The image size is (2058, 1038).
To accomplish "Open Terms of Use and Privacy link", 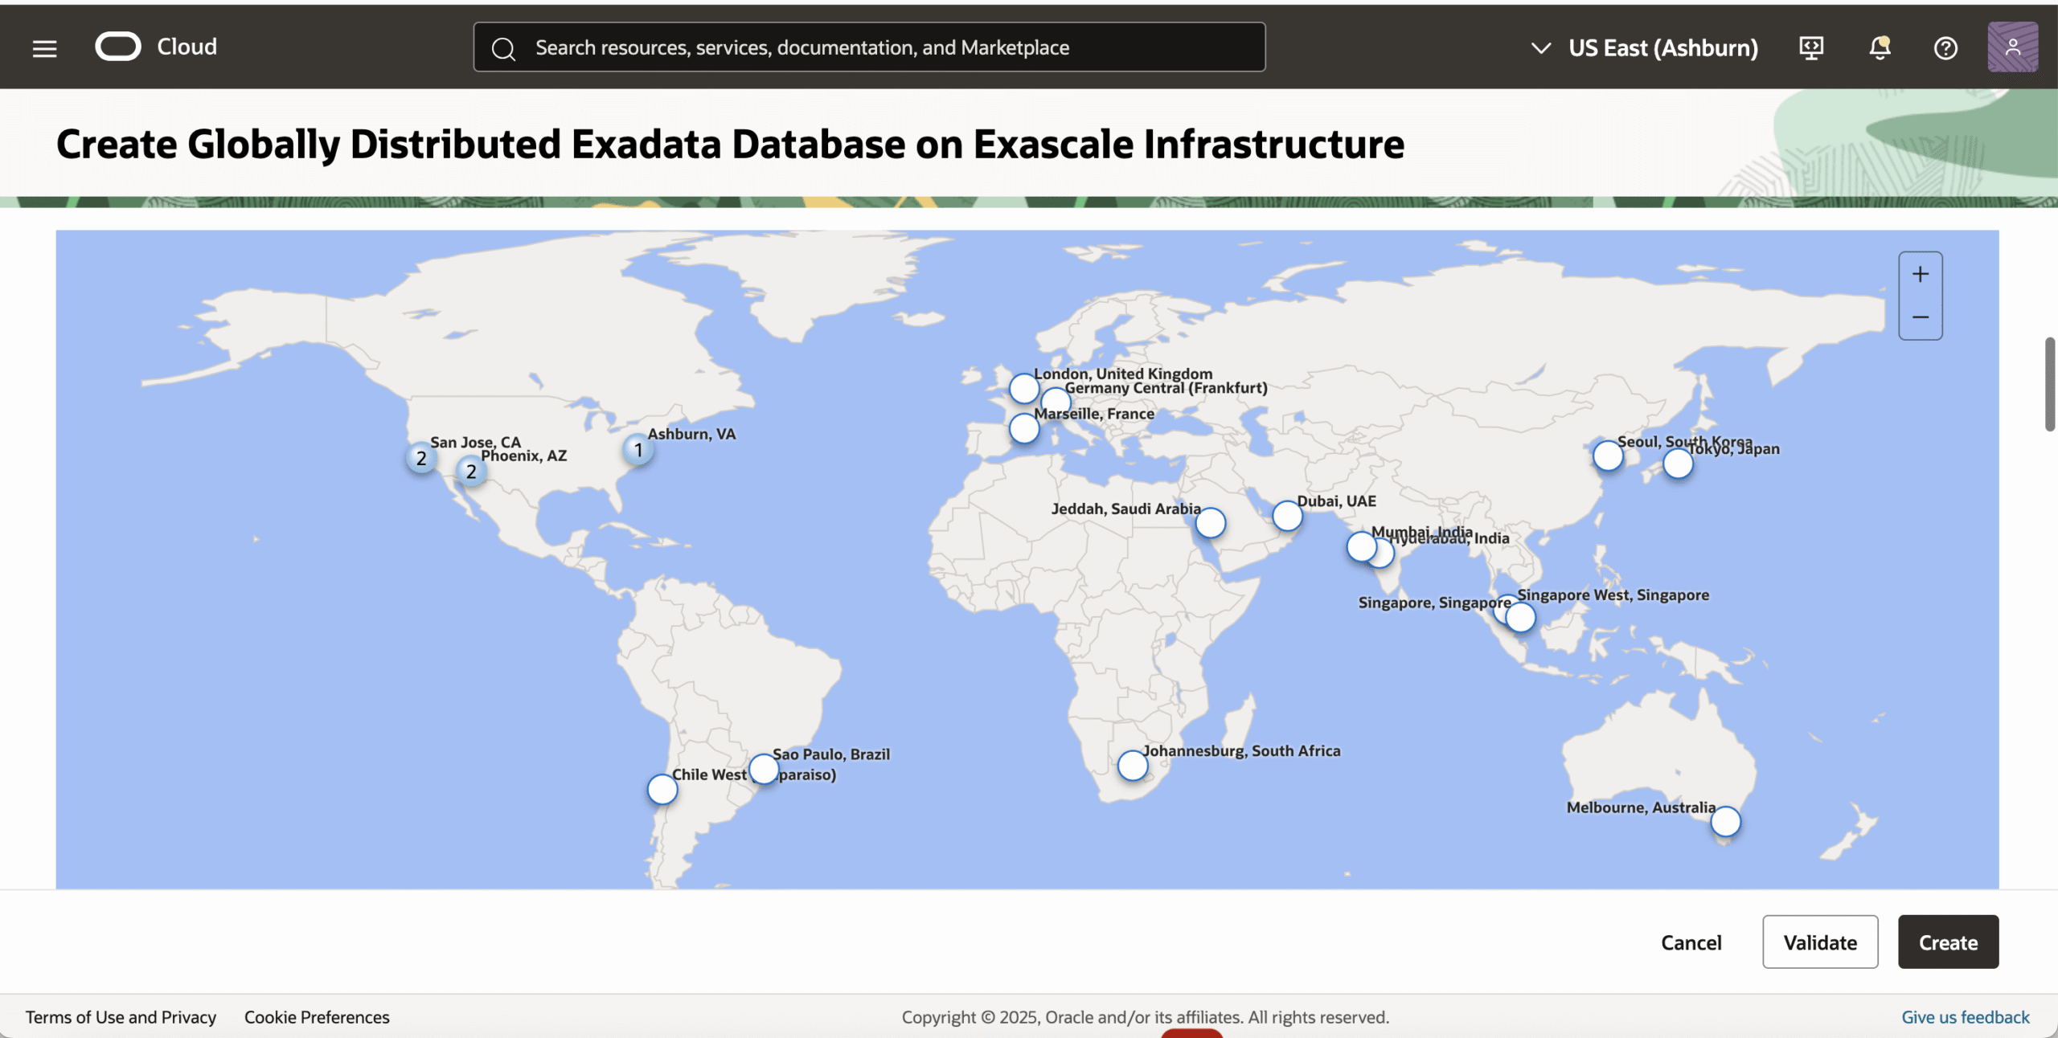I will coord(121,1017).
